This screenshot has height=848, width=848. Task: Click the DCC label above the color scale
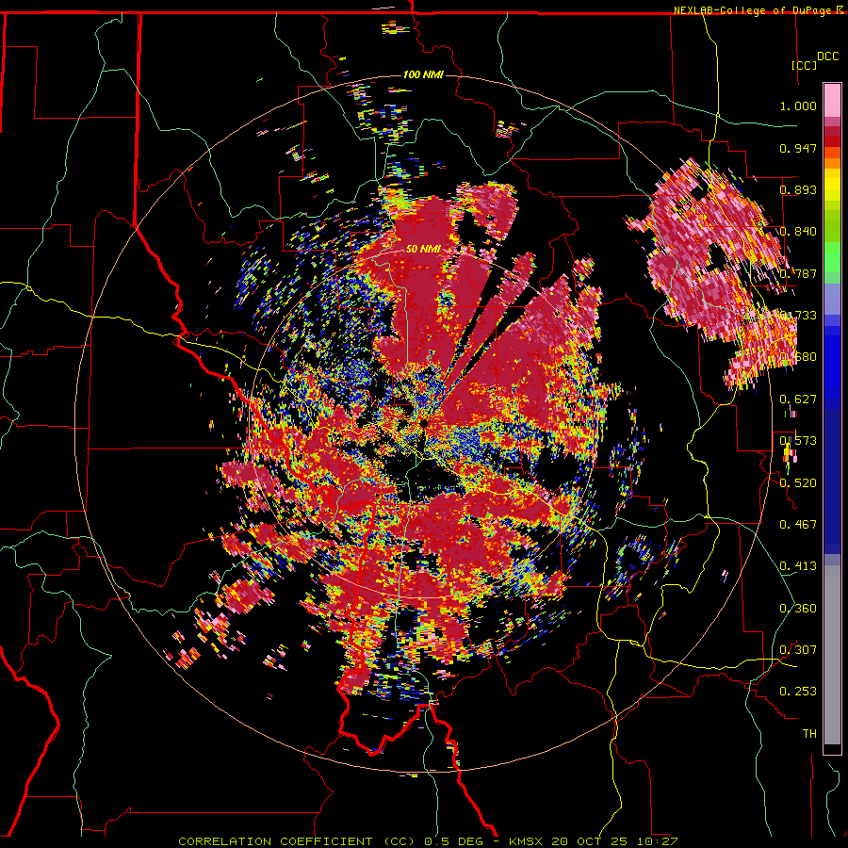click(x=827, y=57)
